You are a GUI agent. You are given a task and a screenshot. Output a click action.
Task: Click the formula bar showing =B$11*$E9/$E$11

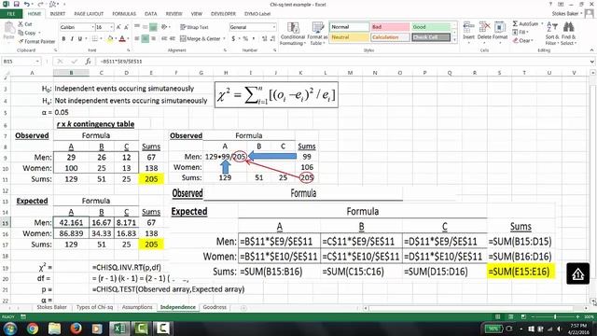pyautogui.click(x=342, y=61)
